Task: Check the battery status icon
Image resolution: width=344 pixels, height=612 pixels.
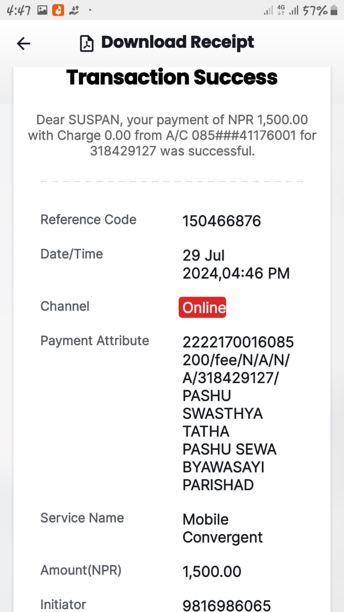Action: (x=334, y=11)
